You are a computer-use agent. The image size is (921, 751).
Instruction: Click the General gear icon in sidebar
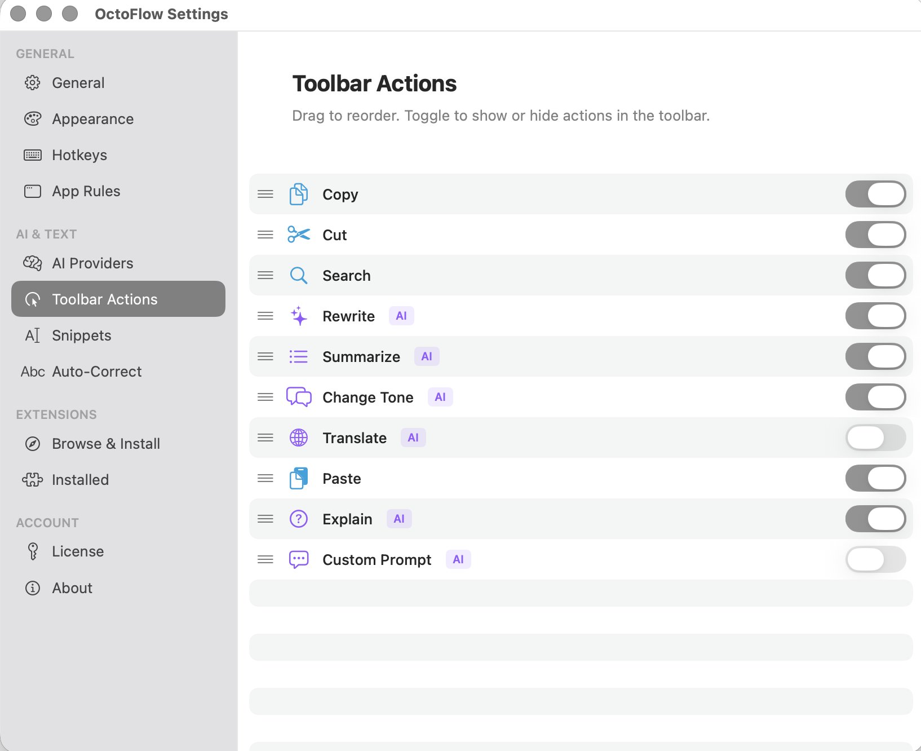click(33, 83)
